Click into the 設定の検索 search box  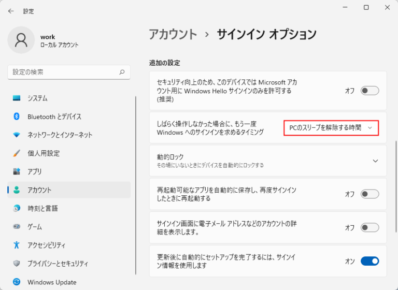tap(69, 72)
